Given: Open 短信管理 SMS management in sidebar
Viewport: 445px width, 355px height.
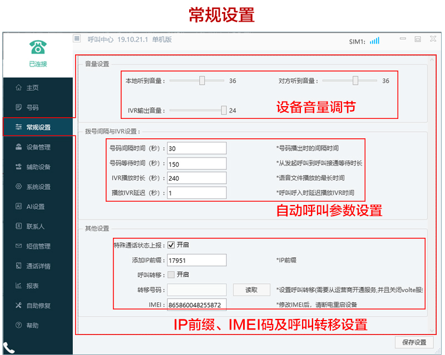Looking at the screenshot, I should [38, 246].
